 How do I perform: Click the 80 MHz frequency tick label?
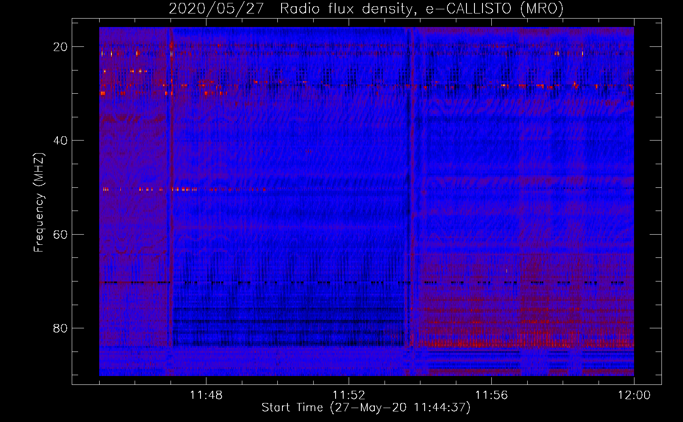click(x=60, y=328)
